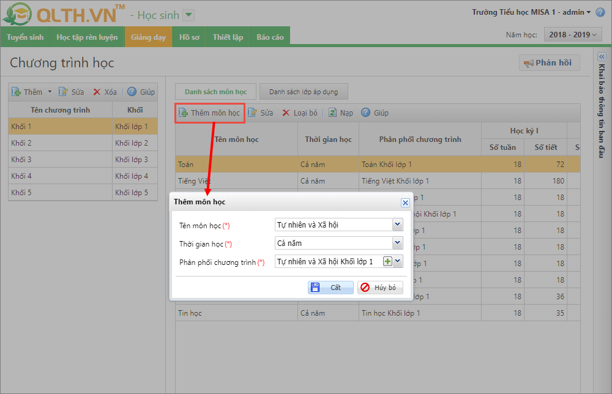Select the Khối 1 program row
Viewport: 612px width, 394px height.
pyautogui.click(x=83, y=127)
